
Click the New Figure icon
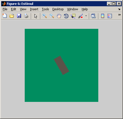(5, 16)
